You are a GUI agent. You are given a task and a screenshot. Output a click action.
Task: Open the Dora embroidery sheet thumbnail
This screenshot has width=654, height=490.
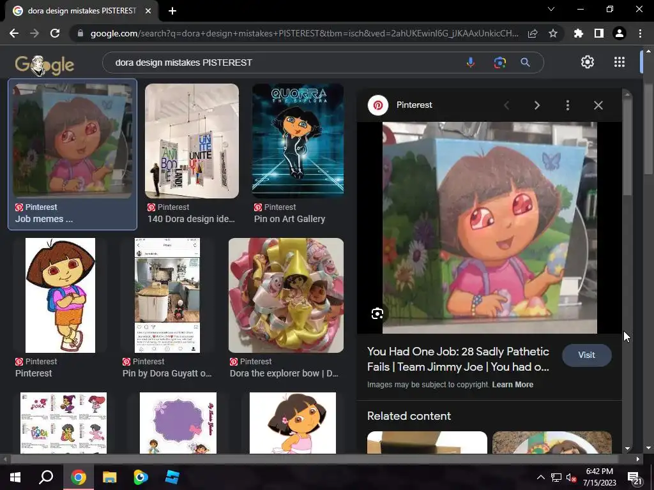pos(63,423)
